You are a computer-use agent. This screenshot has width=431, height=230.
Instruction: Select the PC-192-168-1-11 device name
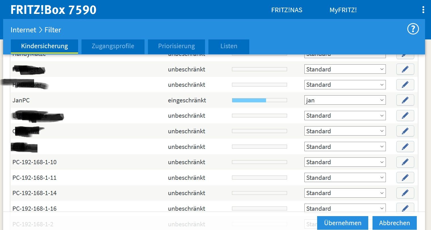34,178
